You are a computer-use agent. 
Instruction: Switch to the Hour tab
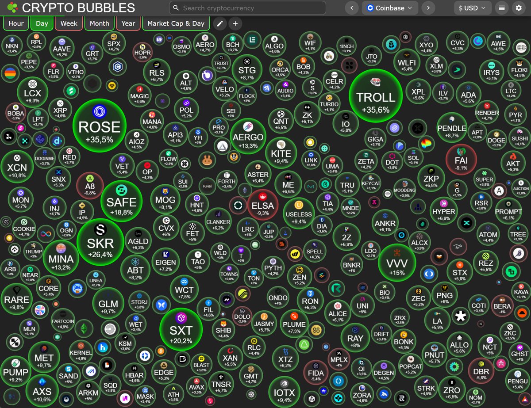click(x=16, y=23)
